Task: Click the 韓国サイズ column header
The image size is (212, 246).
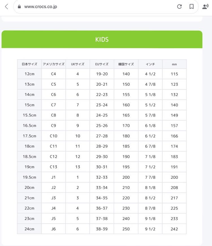Action: coord(126,64)
